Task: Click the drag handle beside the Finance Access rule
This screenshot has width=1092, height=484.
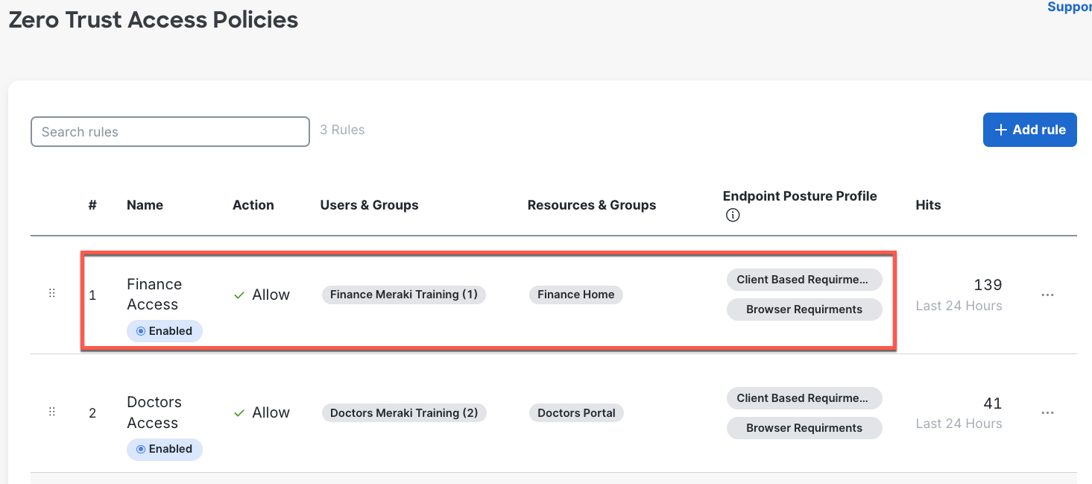Action: coord(51,293)
